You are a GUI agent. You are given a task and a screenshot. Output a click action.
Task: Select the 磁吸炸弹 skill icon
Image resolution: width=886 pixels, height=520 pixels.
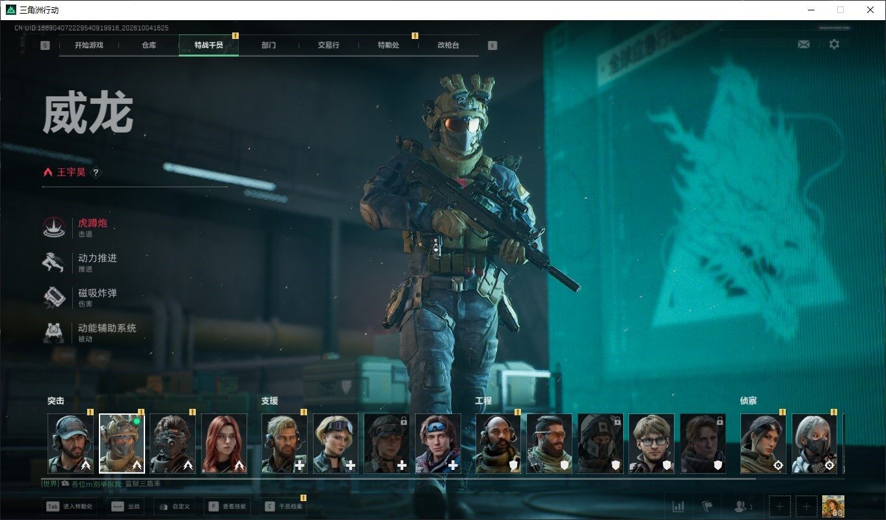(54, 297)
